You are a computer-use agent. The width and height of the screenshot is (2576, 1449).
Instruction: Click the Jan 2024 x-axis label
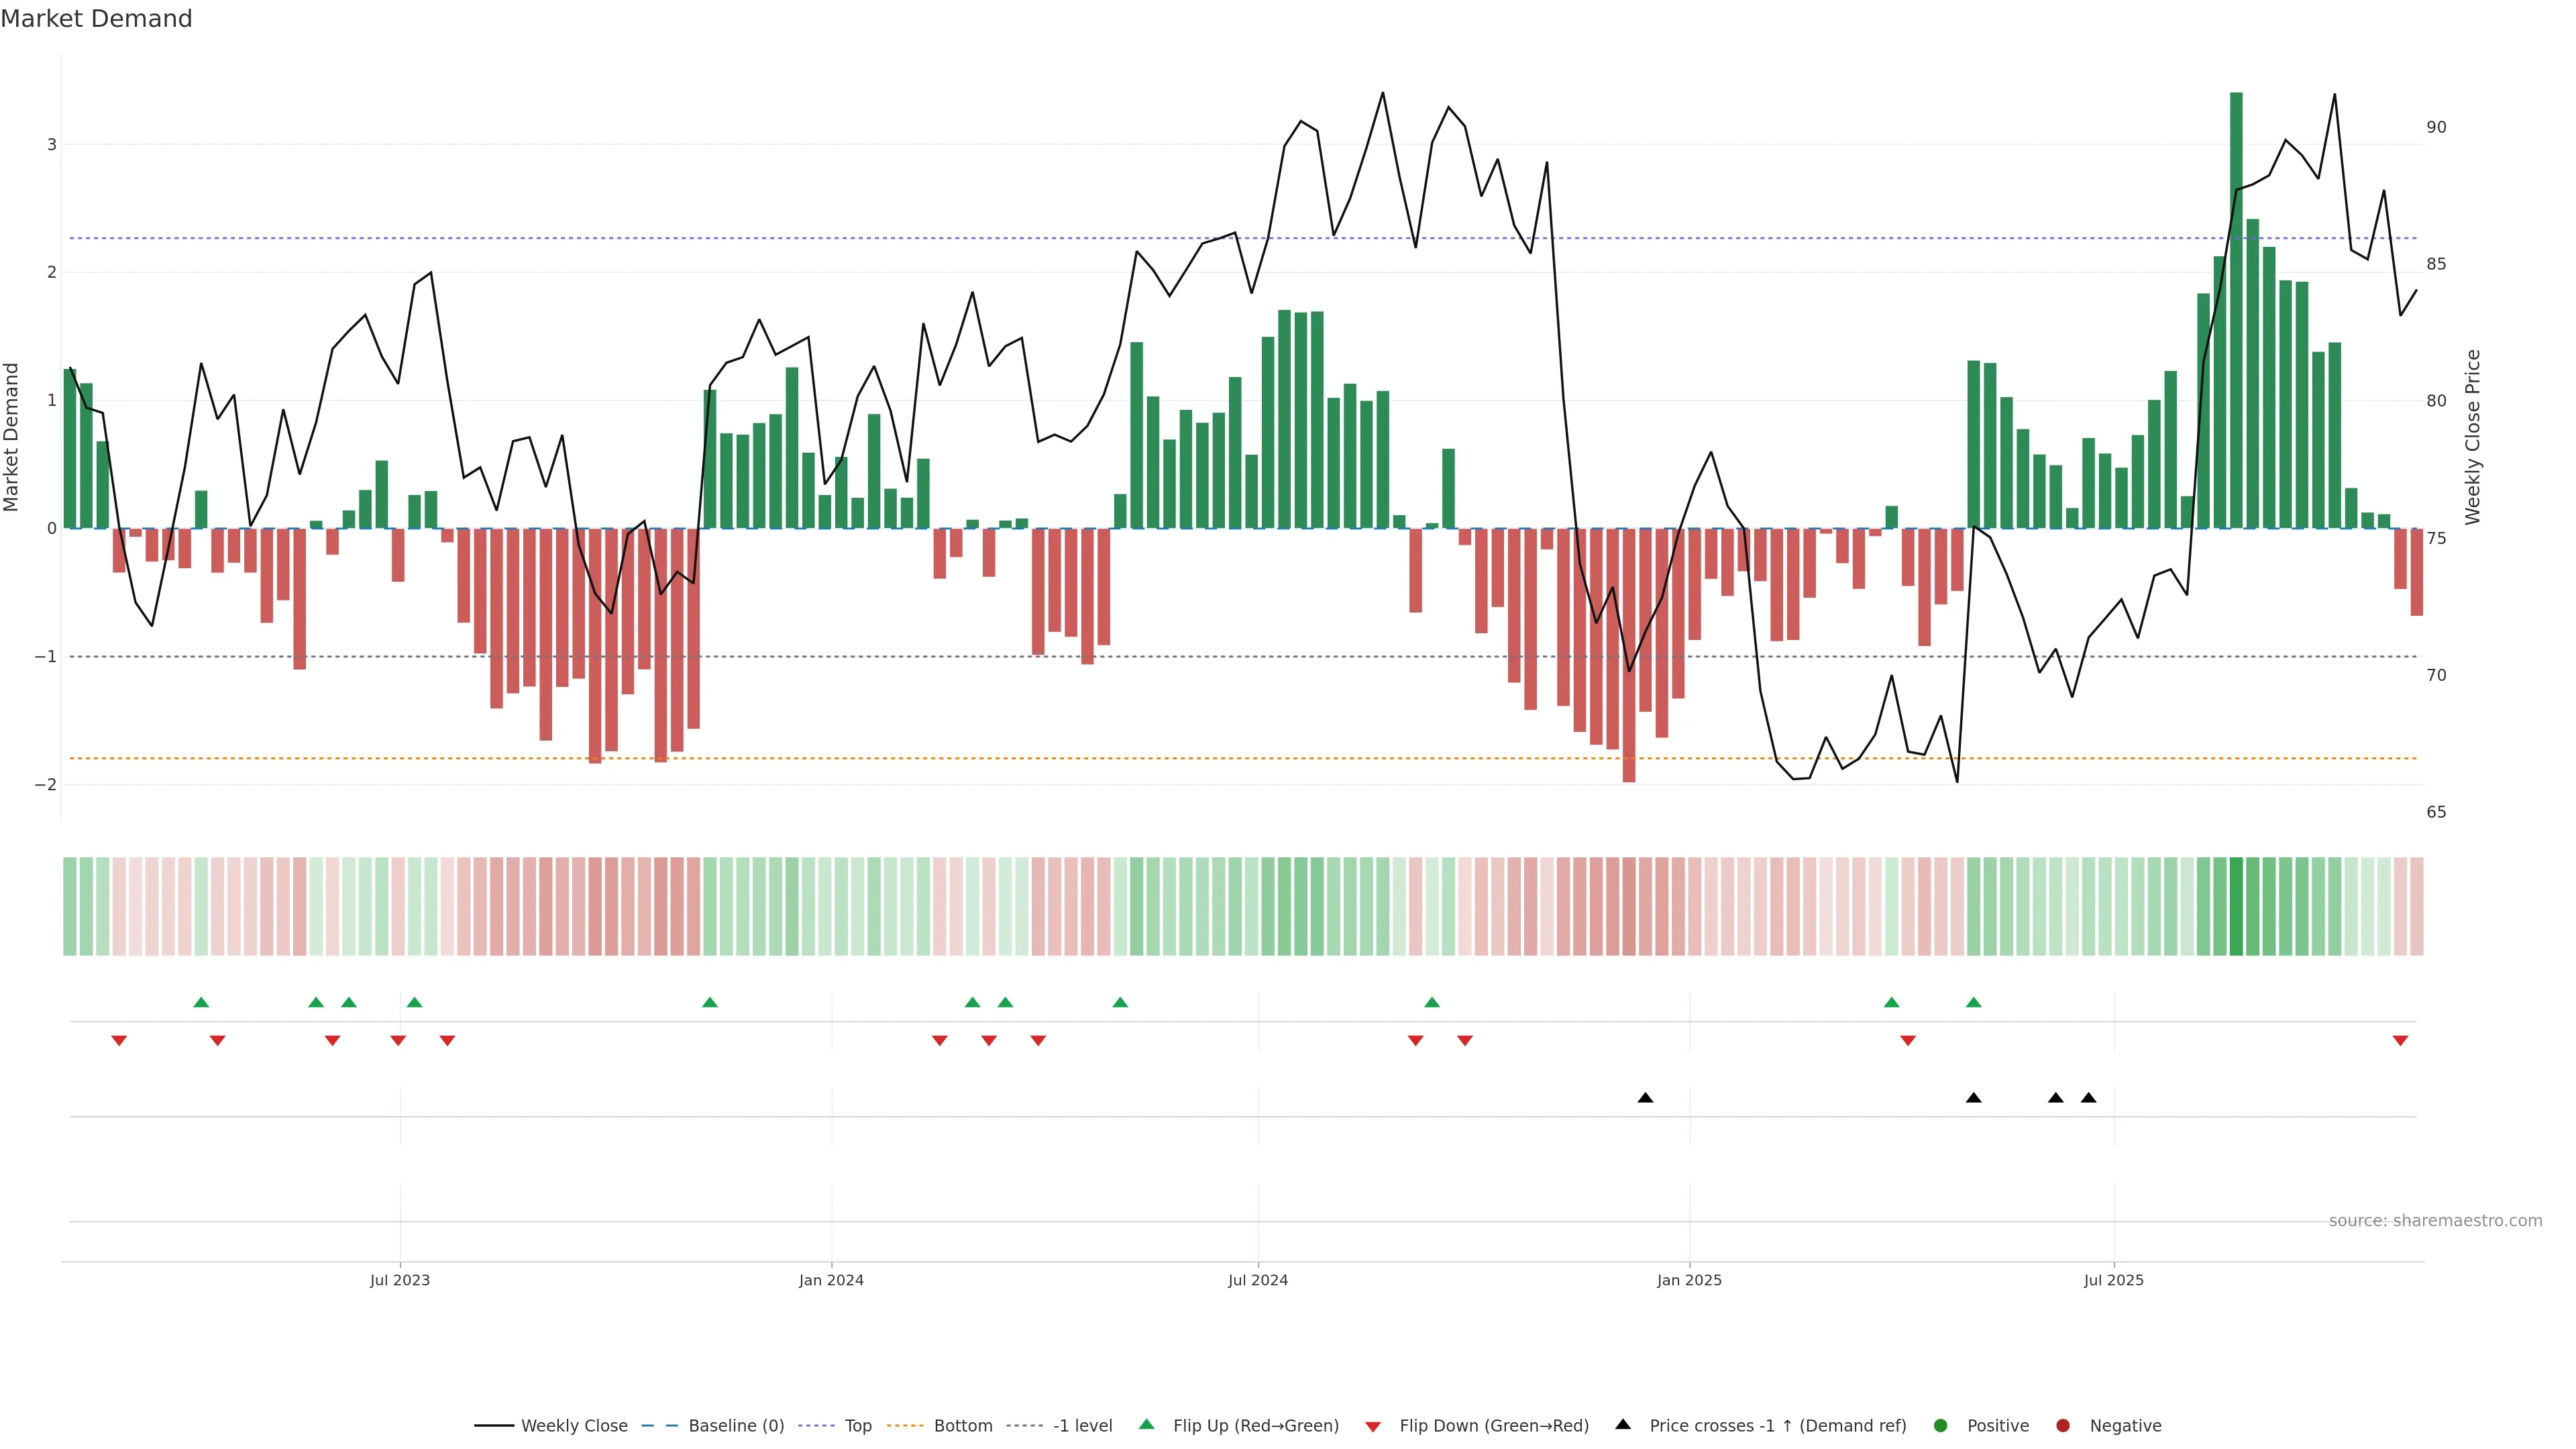click(831, 1280)
